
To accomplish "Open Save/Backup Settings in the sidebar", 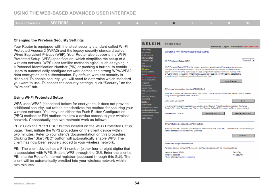I will pyautogui.click(x=148, y=110).
